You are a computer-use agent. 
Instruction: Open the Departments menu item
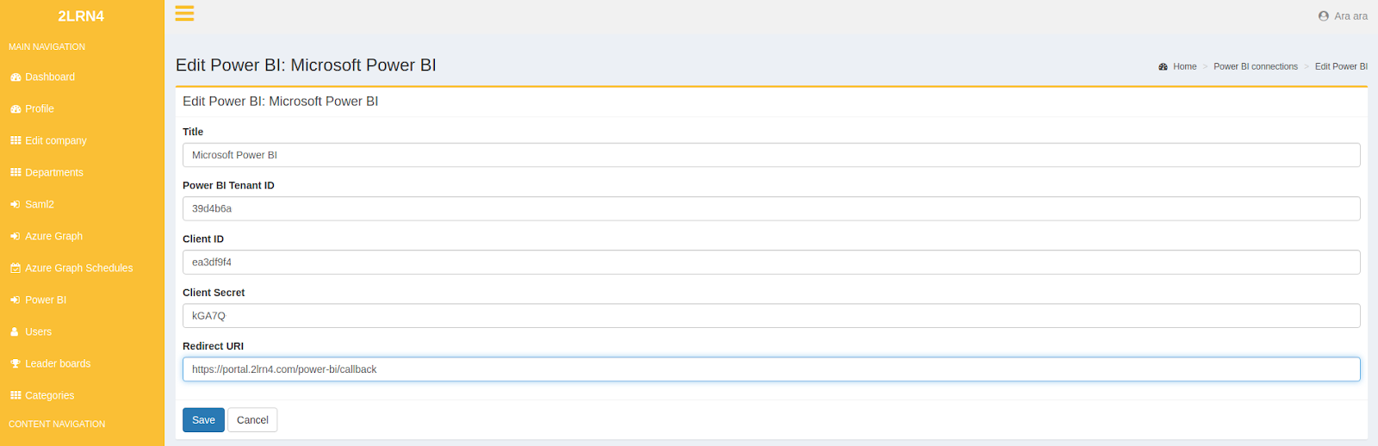click(53, 172)
